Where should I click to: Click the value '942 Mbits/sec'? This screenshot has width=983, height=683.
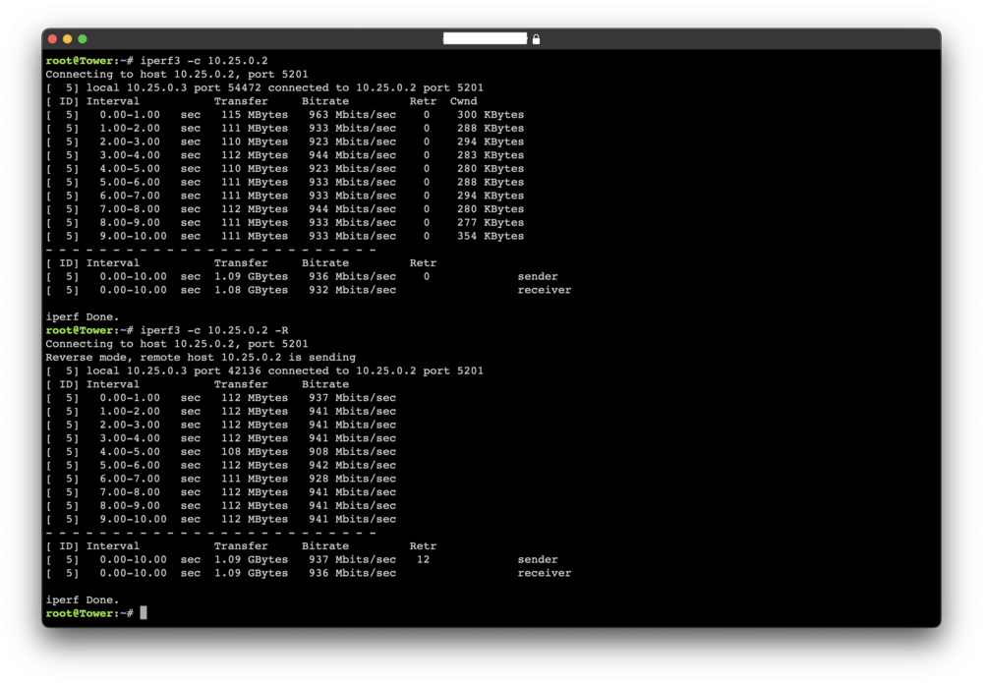click(x=352, y=466)
